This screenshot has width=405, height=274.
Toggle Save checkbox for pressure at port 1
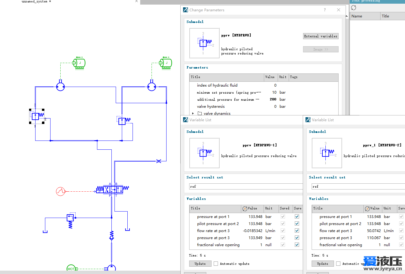(x=297, y=217)
